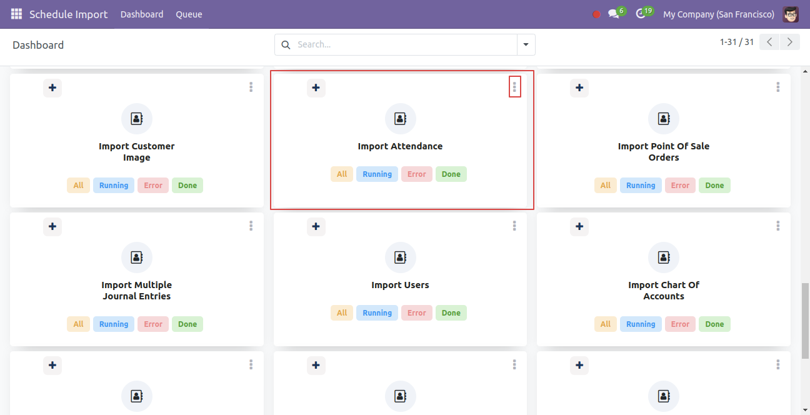Click Done tag on Import Attendance
Viewport: 810px width, 415px height.
(451, 174)
